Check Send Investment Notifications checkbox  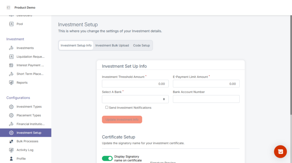point(107,107)
